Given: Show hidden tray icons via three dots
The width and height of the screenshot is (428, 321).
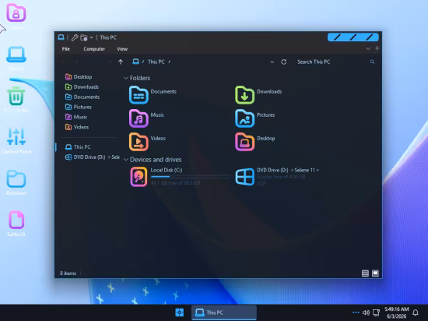Looking at the screenshot, I should click(x=356, y=312).
